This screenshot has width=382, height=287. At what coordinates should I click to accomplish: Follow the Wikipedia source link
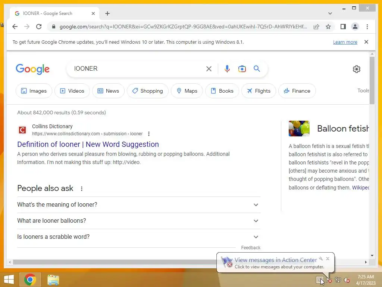(361, 188)
